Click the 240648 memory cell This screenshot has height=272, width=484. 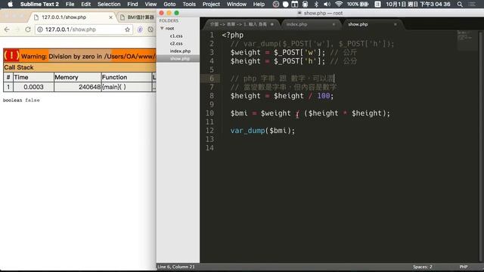(x=77, y=87)
